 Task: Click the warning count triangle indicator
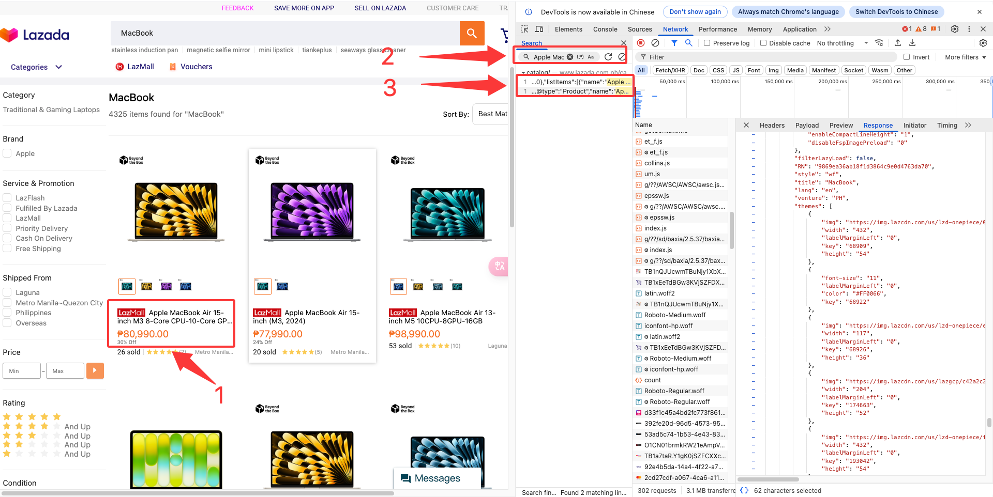click(921, 29)
